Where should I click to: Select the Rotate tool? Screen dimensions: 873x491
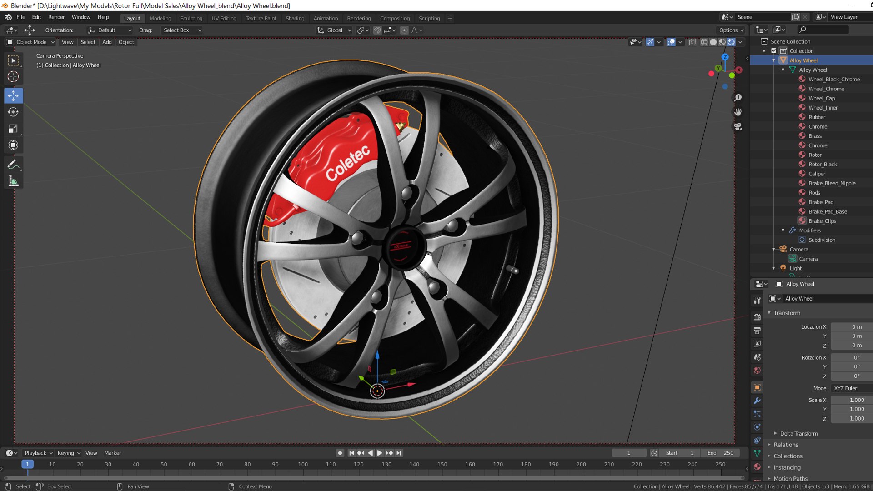[13, 112]
